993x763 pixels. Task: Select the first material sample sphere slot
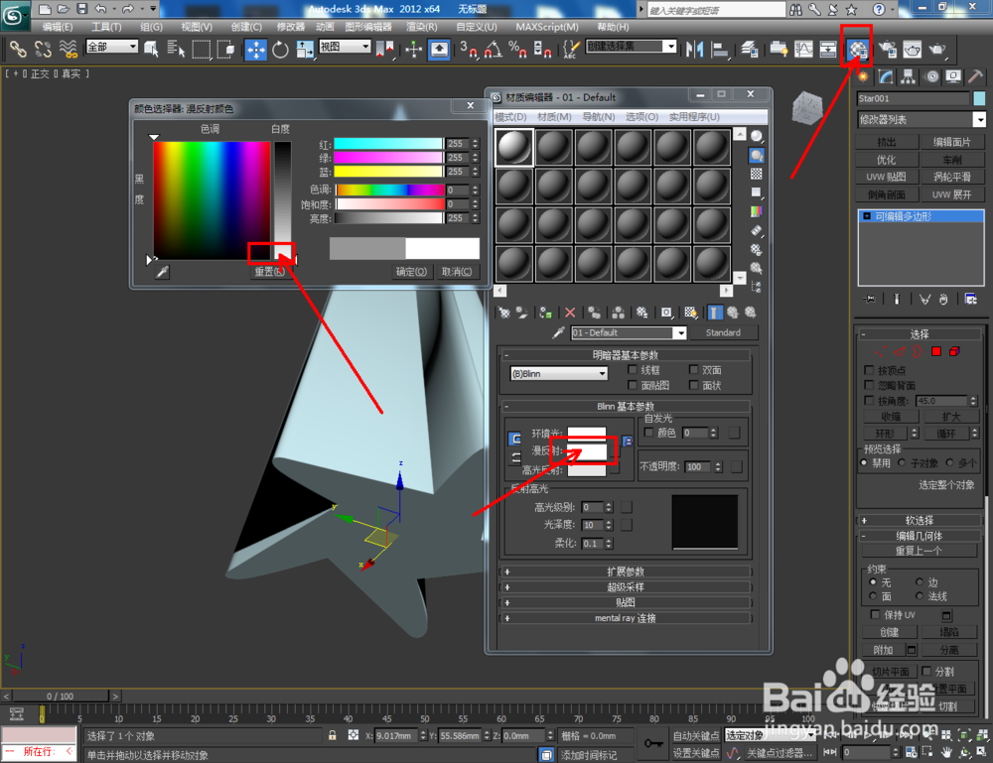514,148
